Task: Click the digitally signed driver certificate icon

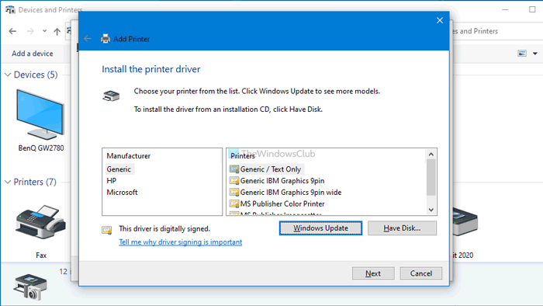Action: [107, 230]
